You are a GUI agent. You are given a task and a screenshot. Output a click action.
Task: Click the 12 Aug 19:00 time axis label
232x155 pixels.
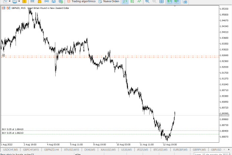pyautogui.click(x=170, y=145)
